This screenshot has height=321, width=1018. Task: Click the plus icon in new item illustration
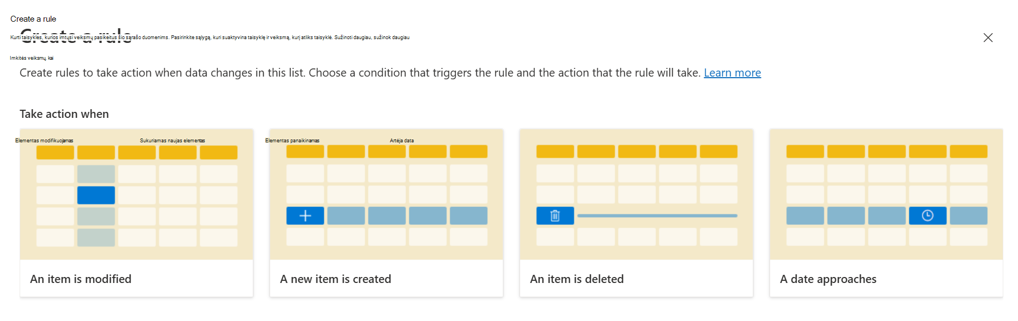point(305,216)
